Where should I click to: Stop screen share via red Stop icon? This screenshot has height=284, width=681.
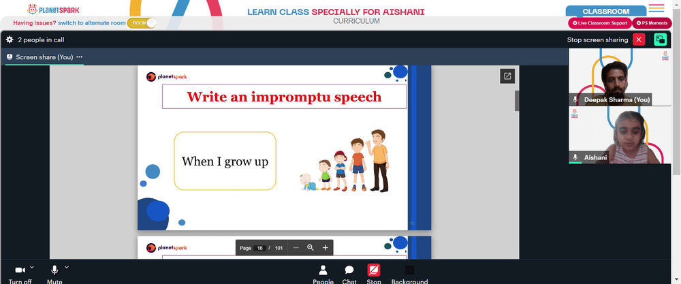pyautogui.click(x=373, y=270)
